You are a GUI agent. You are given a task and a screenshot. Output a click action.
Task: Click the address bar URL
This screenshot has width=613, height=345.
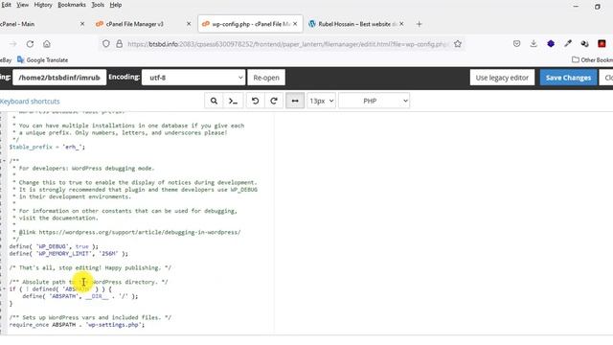pos(287,44)
